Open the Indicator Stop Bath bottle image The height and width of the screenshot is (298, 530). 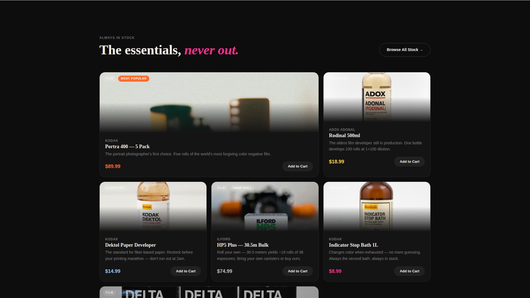tap(377, 206)
